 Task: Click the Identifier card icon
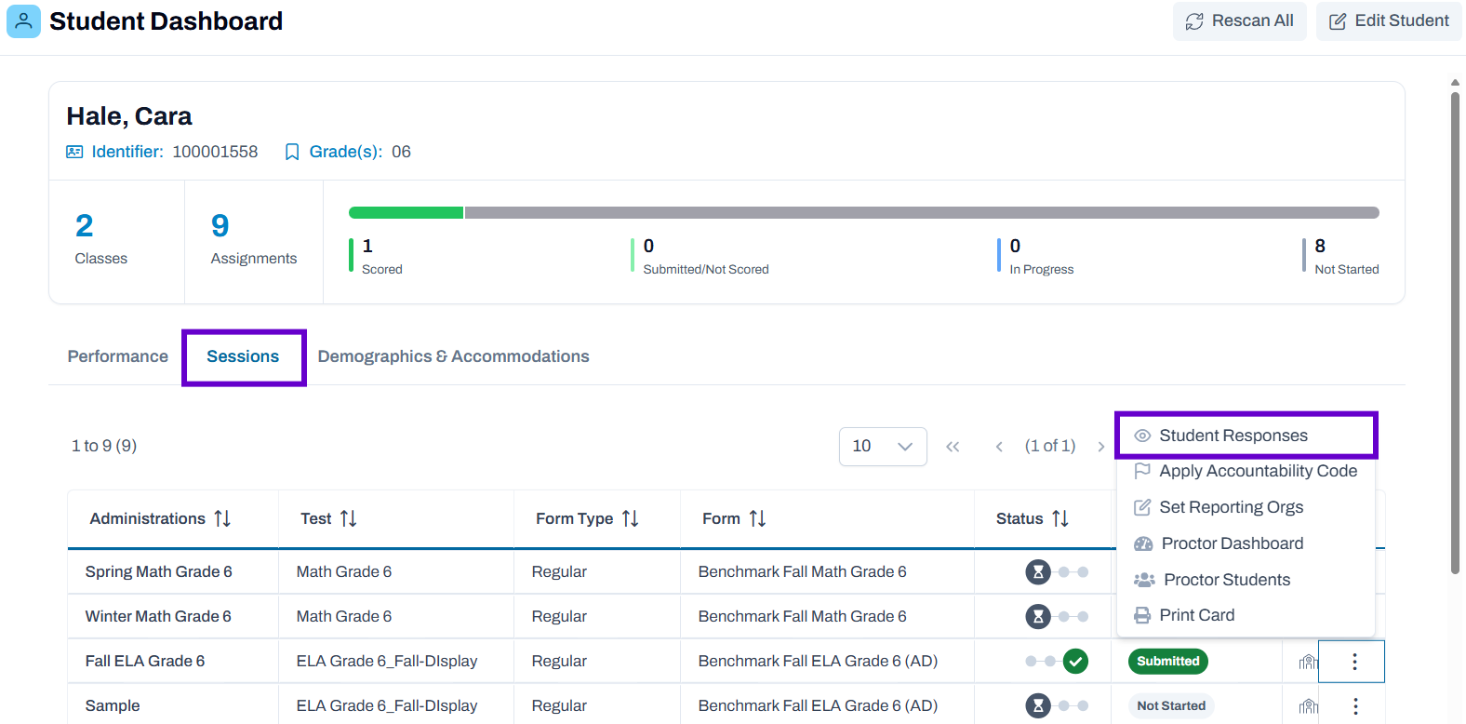[x=74, y=152]
